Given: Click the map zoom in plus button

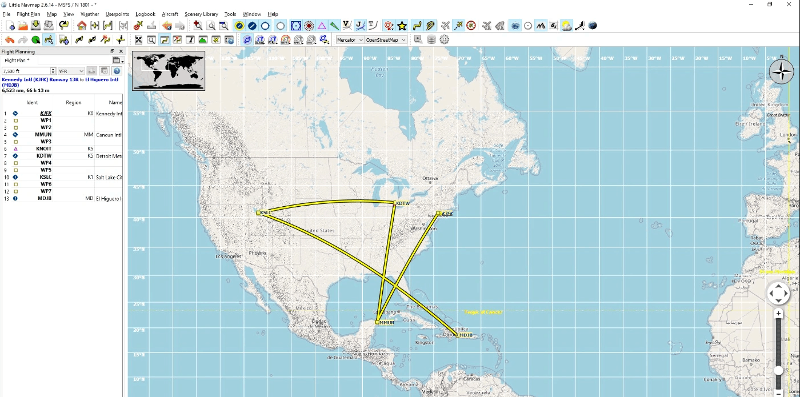Looking at the screenshot, I should tap(778, 314).
